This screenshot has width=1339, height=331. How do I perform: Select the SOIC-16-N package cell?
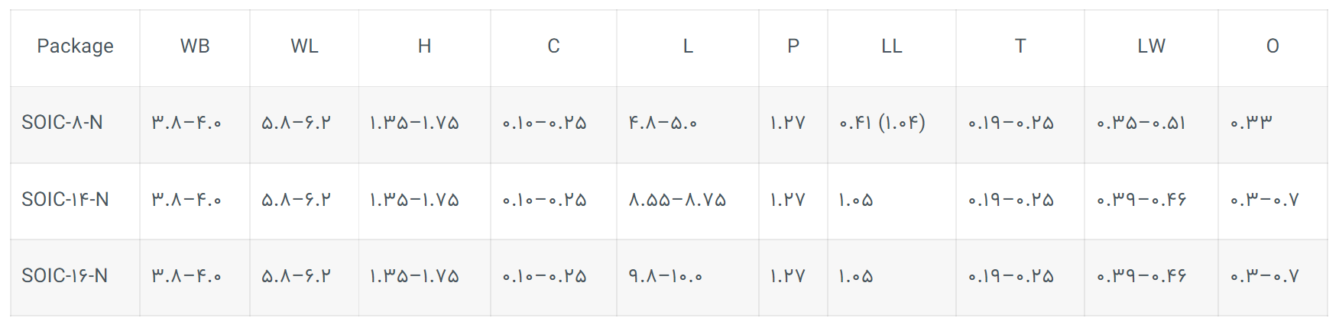[x=64, y=276]
